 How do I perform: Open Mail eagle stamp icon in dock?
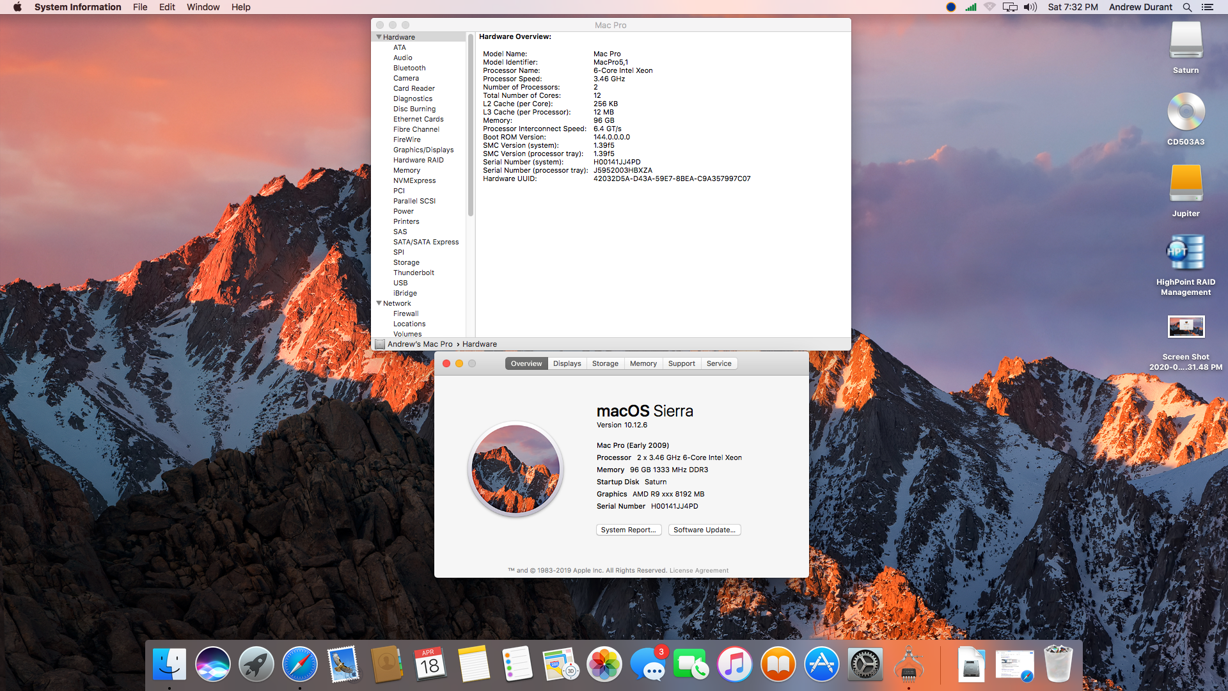coord(343,664)
